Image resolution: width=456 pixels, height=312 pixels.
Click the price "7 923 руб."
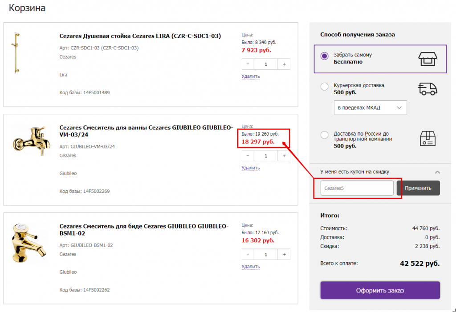point(256,50)
